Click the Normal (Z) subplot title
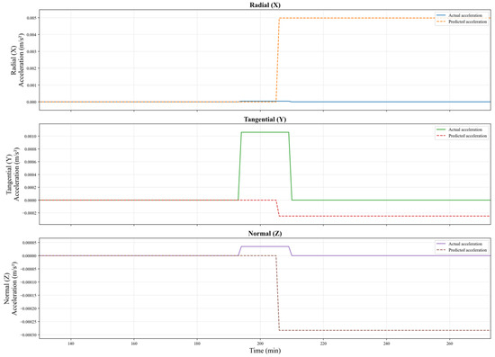This screenshot has width=495, height=357. [x=265, y=234]
